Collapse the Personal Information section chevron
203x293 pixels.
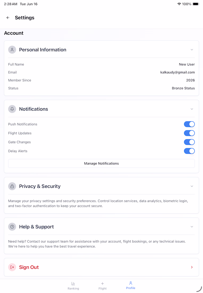pyautogui.click(x=192, y=50)
